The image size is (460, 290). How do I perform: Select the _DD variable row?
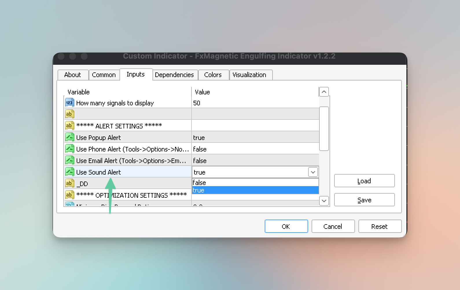(128, 184)
